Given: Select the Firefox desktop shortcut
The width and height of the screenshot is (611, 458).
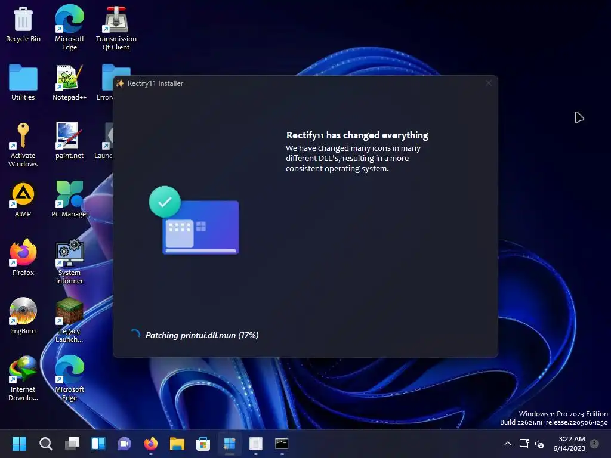Looking at the screenshot, I should pos(23,258).
